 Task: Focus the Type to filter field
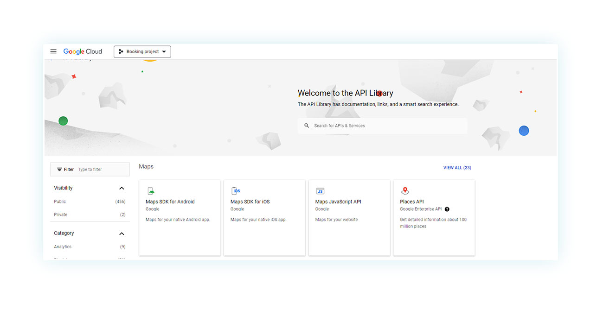(x=103, y=170)
